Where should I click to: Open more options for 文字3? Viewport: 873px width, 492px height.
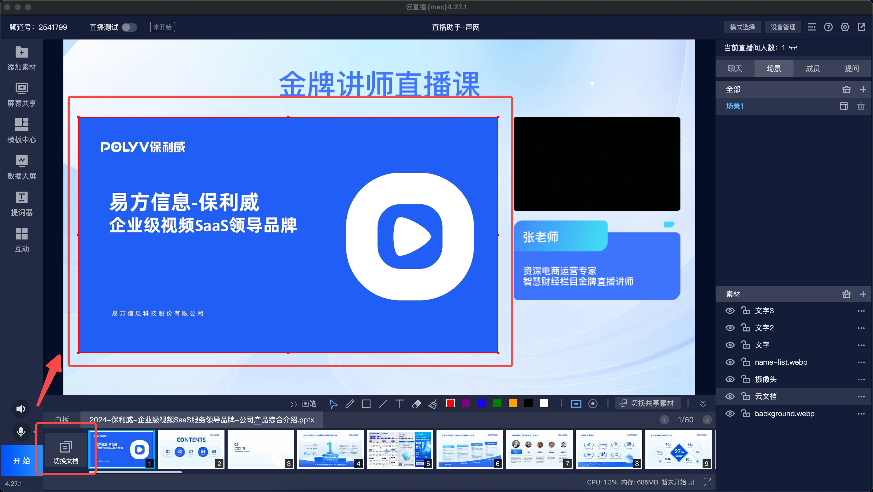pos(861,311)
